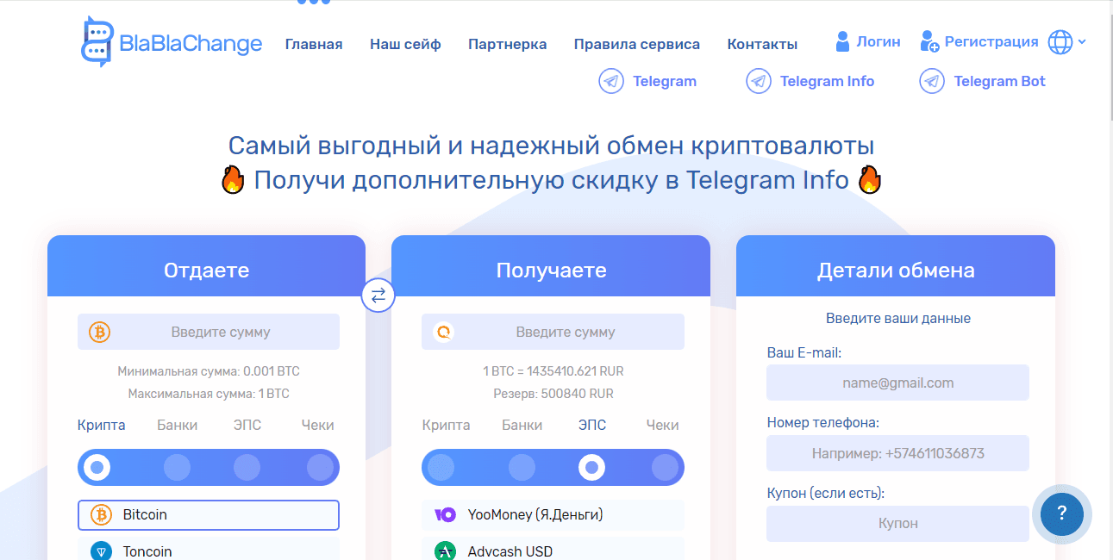
Task: Click the Telegram Info paper-plane icon
Action: point(758,80)
